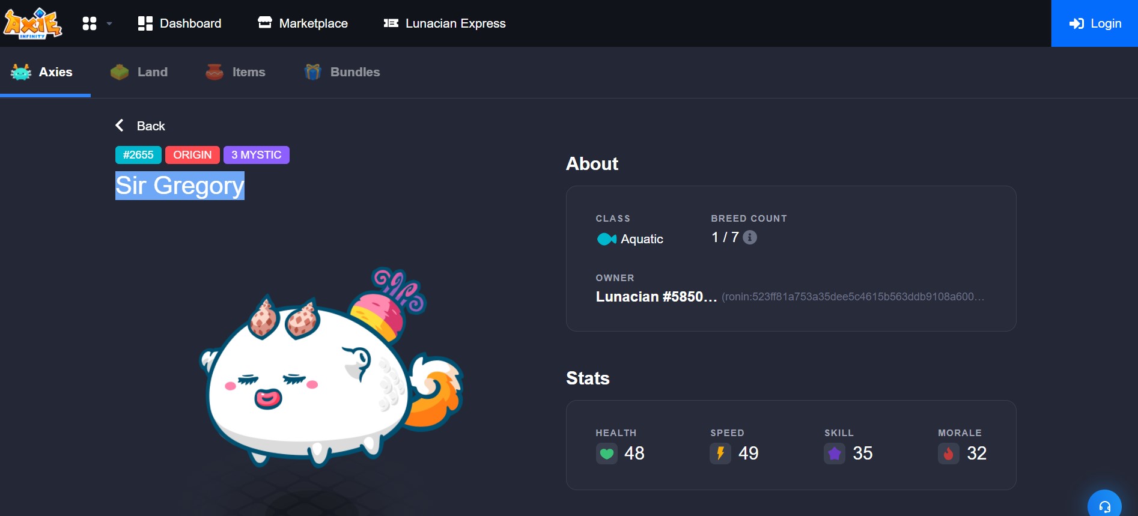Click the green heart Health icon
This screenshot has height=516, width=1138.
(x=607, y=454)
